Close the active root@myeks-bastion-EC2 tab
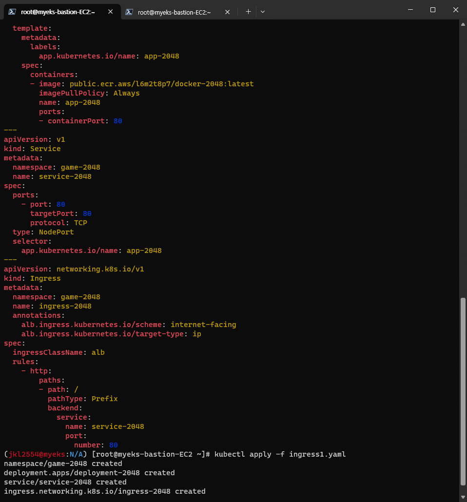This screenshot has width=467, height=502. pos(111,12)
